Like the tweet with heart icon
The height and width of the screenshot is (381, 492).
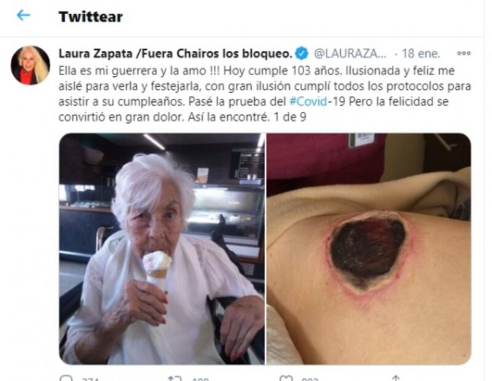pos(286,378)
